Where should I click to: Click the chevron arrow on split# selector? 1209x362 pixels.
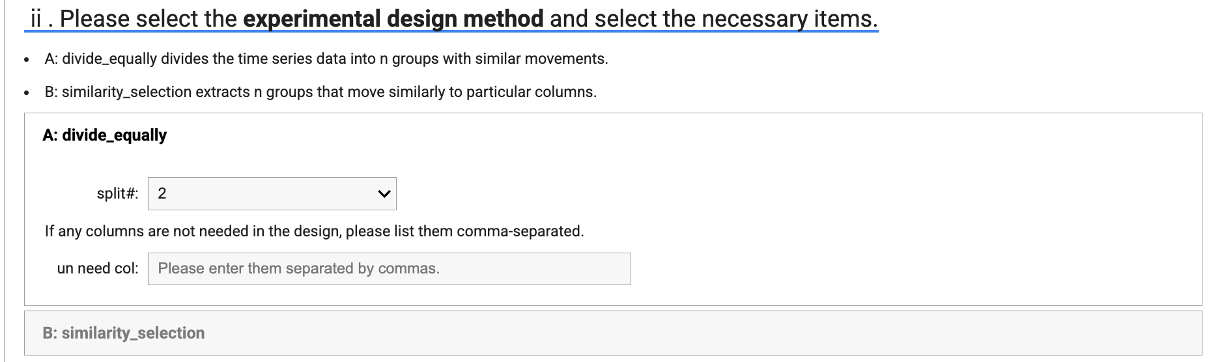384,193
